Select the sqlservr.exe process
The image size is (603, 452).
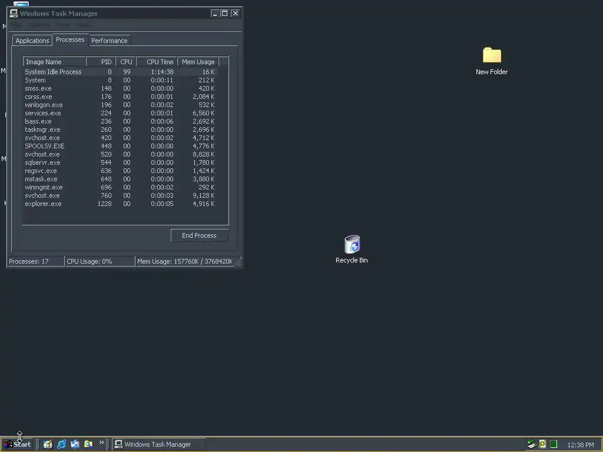(120, 162)
